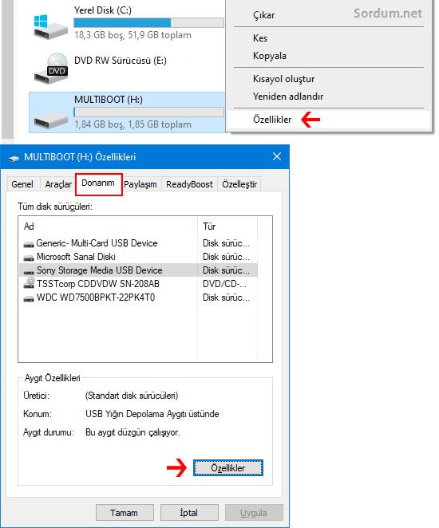Click the Uygula button

click(x=254, y=513)
